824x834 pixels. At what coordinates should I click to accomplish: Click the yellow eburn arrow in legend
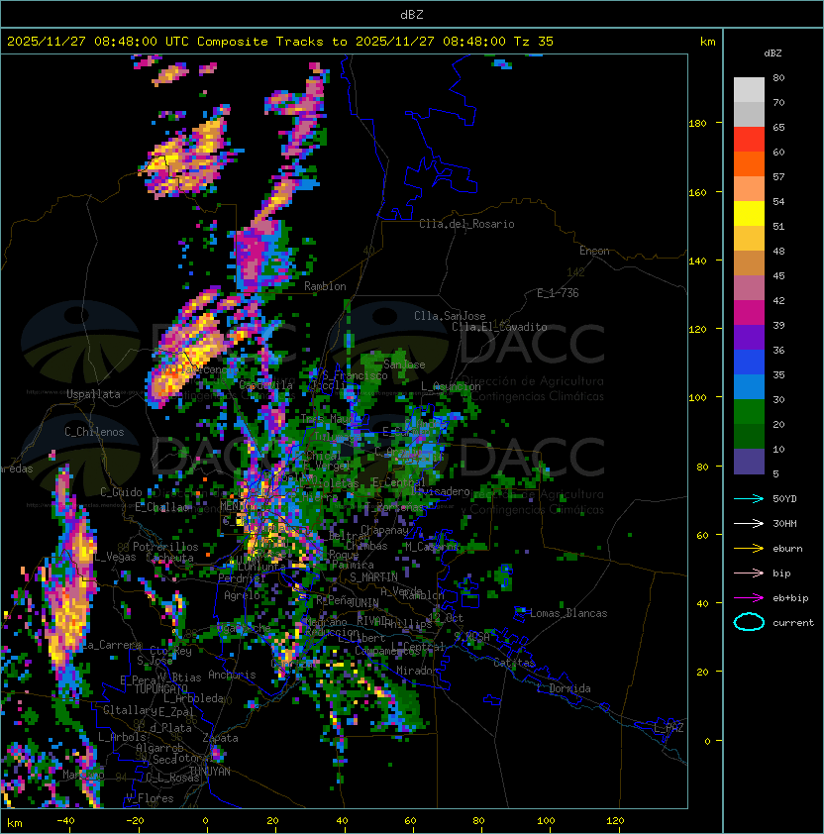749,549
